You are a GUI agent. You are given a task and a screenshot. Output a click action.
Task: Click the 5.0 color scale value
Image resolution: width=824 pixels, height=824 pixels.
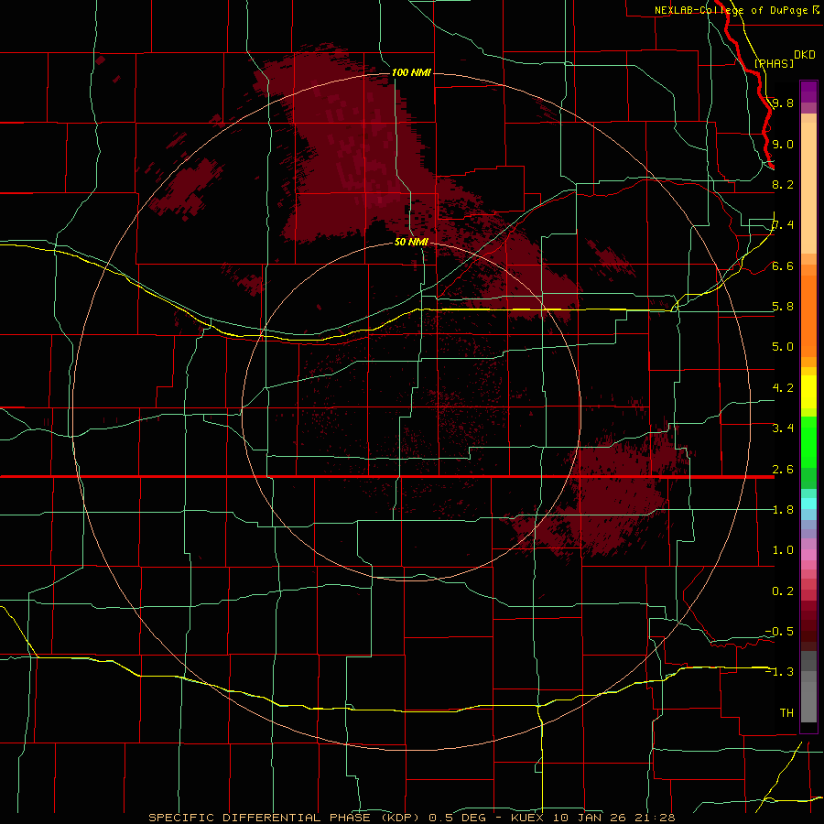pos(783,347)
